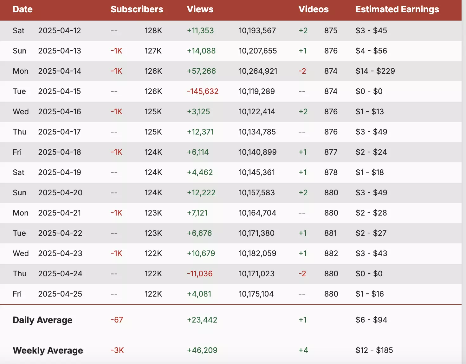Select the date 2025-04-20

[60, 193]
